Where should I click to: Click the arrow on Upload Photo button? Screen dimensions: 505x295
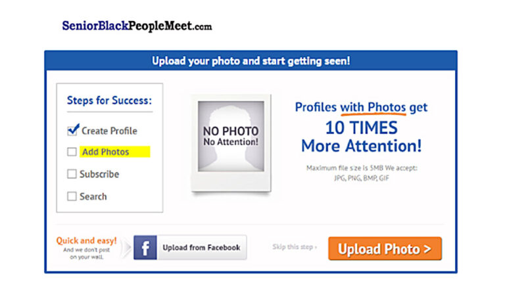pos(427,248)
